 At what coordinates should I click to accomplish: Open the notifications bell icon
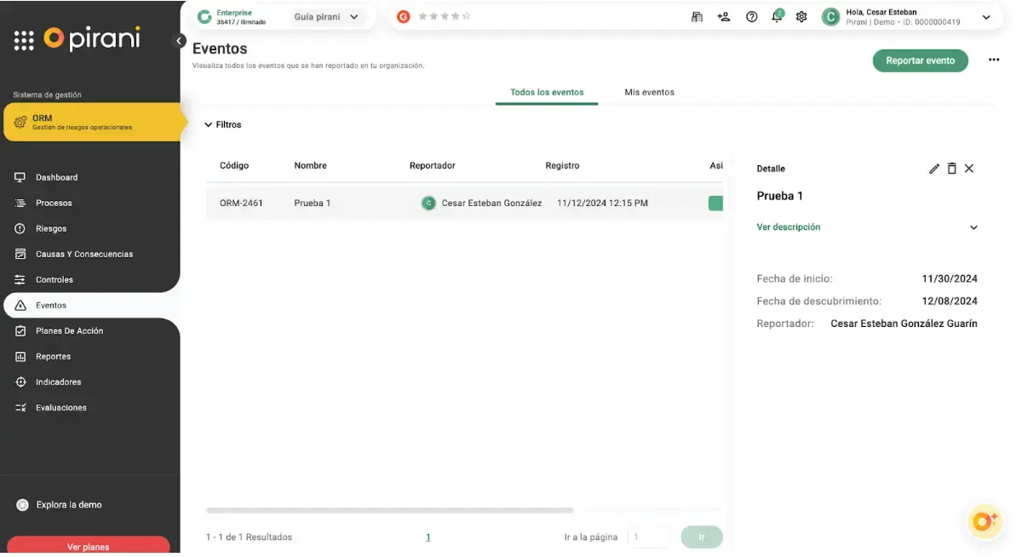point(777,17)
